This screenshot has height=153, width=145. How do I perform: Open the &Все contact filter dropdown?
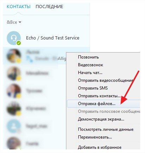point(14,22)
